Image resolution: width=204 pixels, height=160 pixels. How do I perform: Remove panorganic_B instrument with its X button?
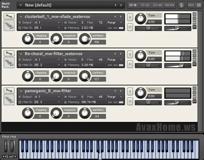coord(194,88)
